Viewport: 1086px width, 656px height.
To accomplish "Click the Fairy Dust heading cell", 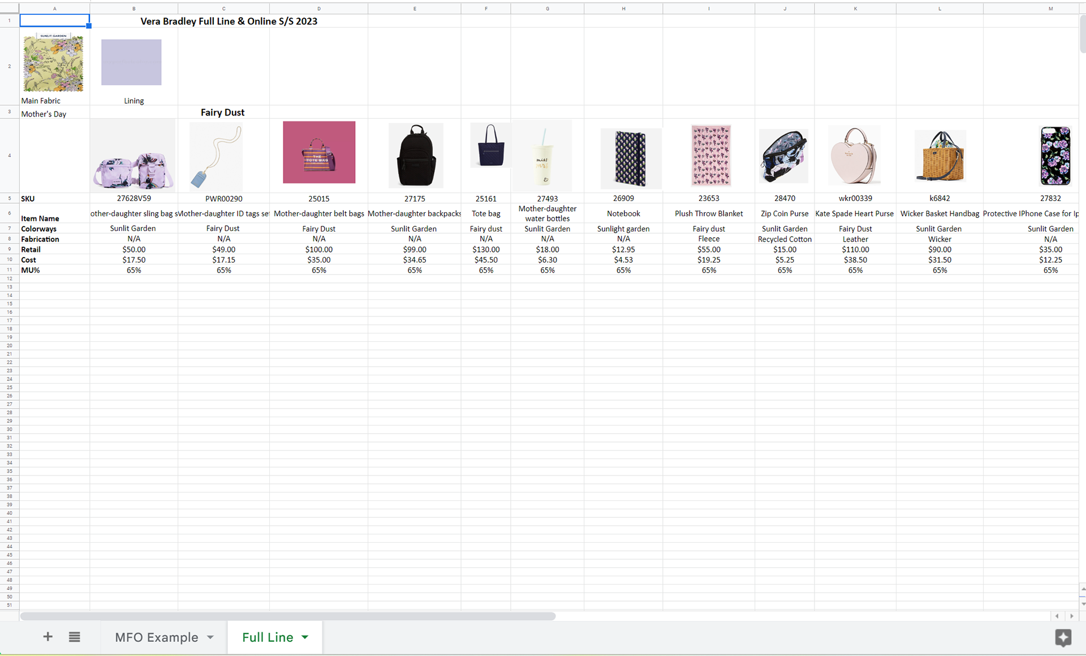I will [x=223, y=112].
